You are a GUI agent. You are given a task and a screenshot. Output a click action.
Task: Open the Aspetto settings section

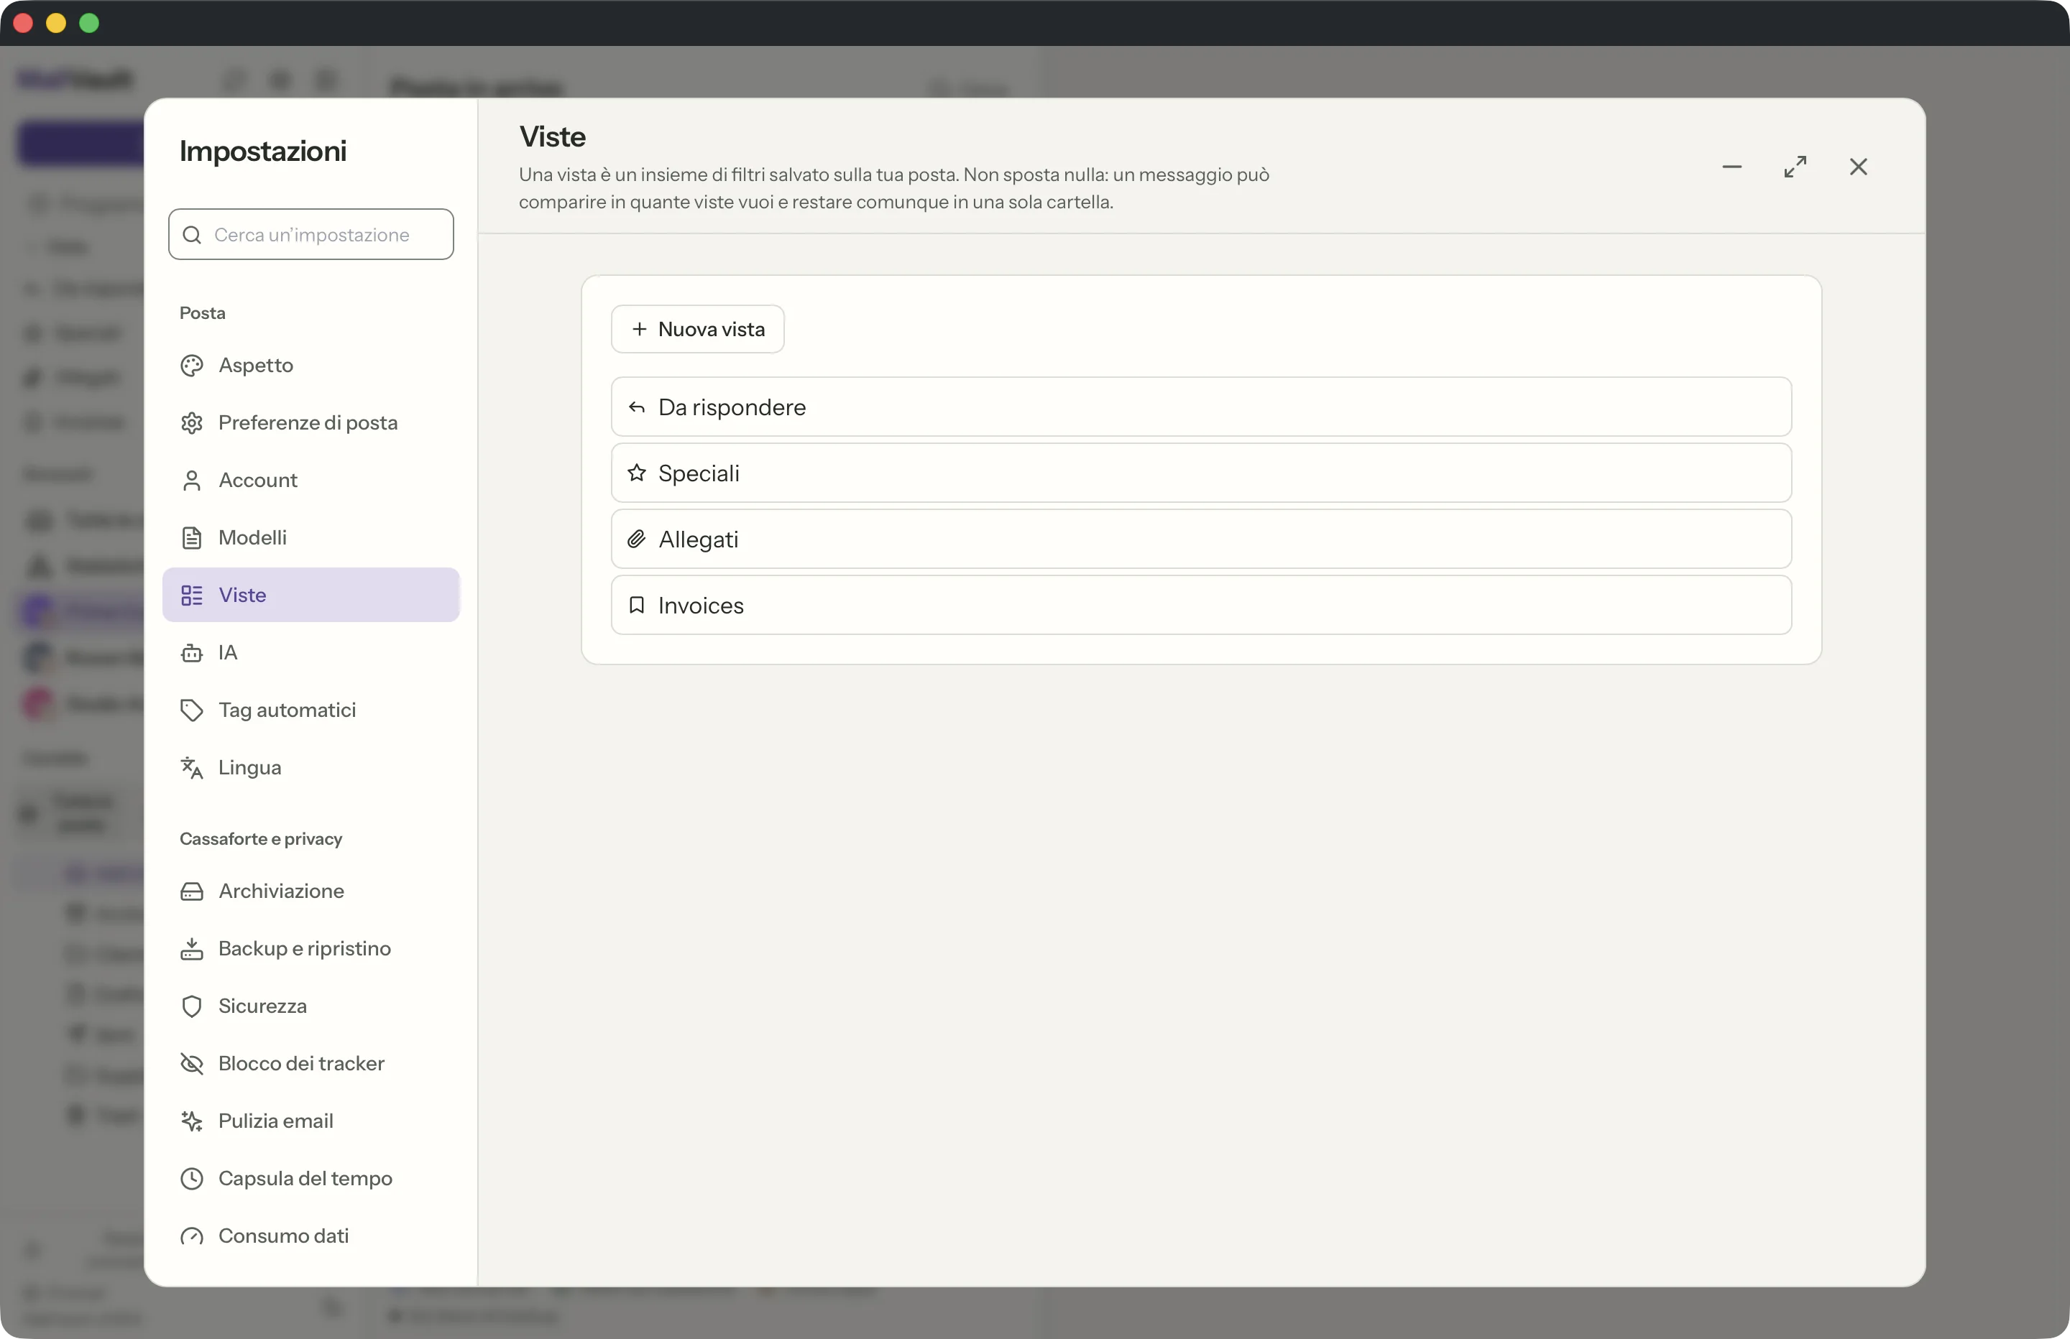[310, 365]
